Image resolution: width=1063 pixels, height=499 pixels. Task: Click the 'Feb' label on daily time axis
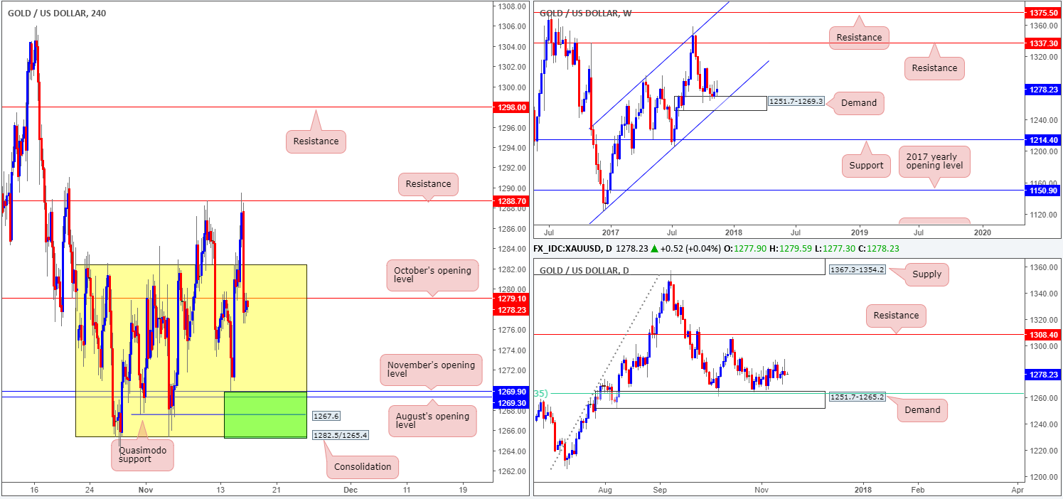pos(918,490)
